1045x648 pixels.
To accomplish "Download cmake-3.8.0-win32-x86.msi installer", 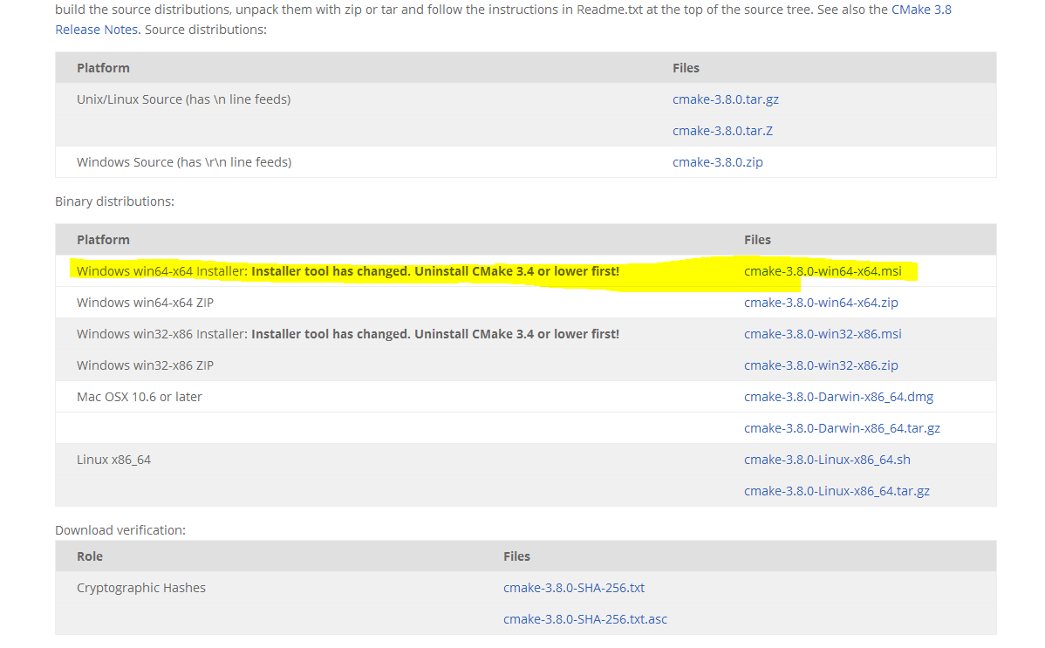I will coord(823,334).
